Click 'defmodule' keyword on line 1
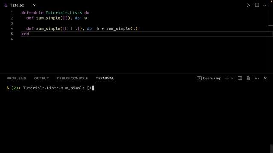 click(32, 13)
